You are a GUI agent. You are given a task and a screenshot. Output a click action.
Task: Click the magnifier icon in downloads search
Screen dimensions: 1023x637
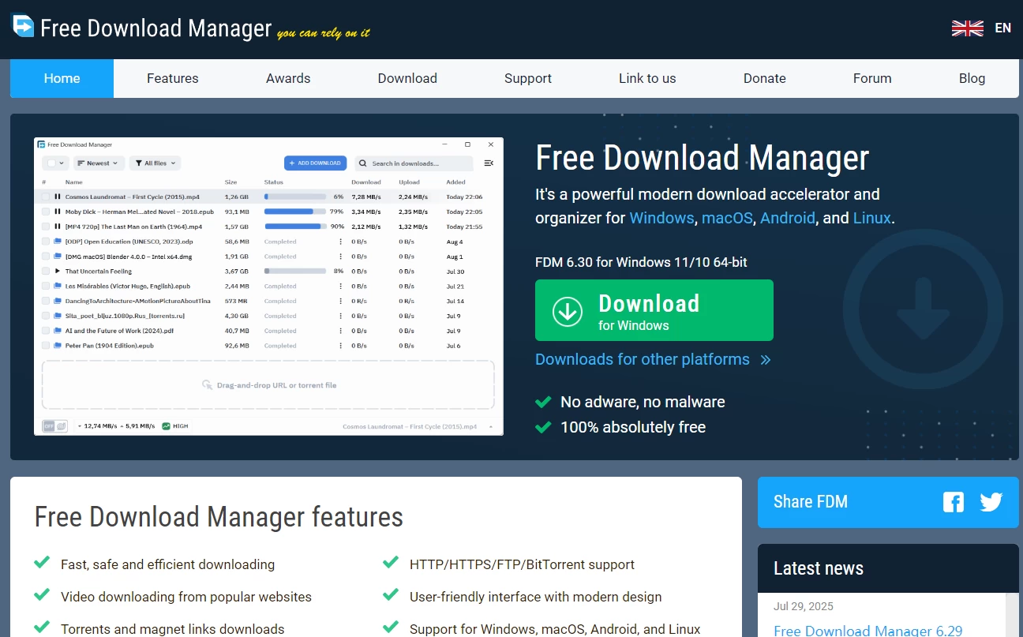pyautogui.click(x=362, y=163)
